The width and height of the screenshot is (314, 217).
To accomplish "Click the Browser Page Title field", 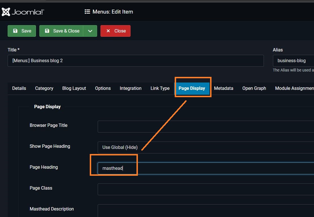I will coord(206,127).
